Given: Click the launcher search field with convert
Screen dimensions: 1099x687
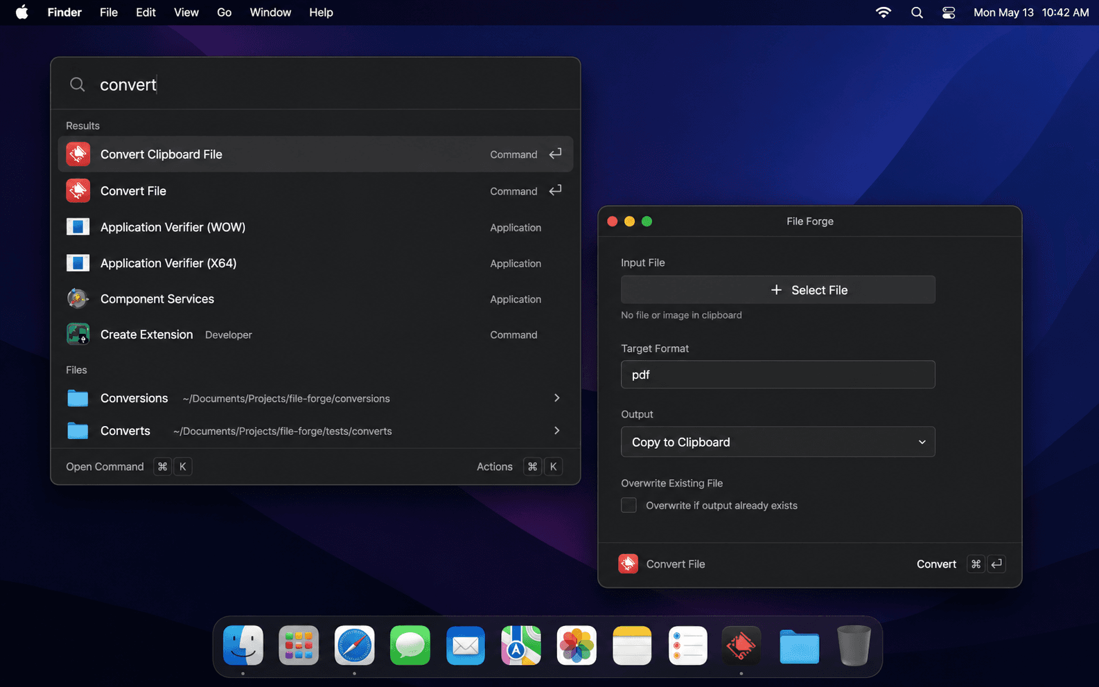Looking at the screenshot, I should 315,84.
